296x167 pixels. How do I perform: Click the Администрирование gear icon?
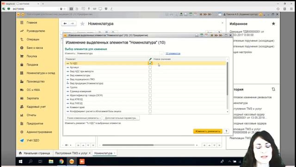[22, 132]
